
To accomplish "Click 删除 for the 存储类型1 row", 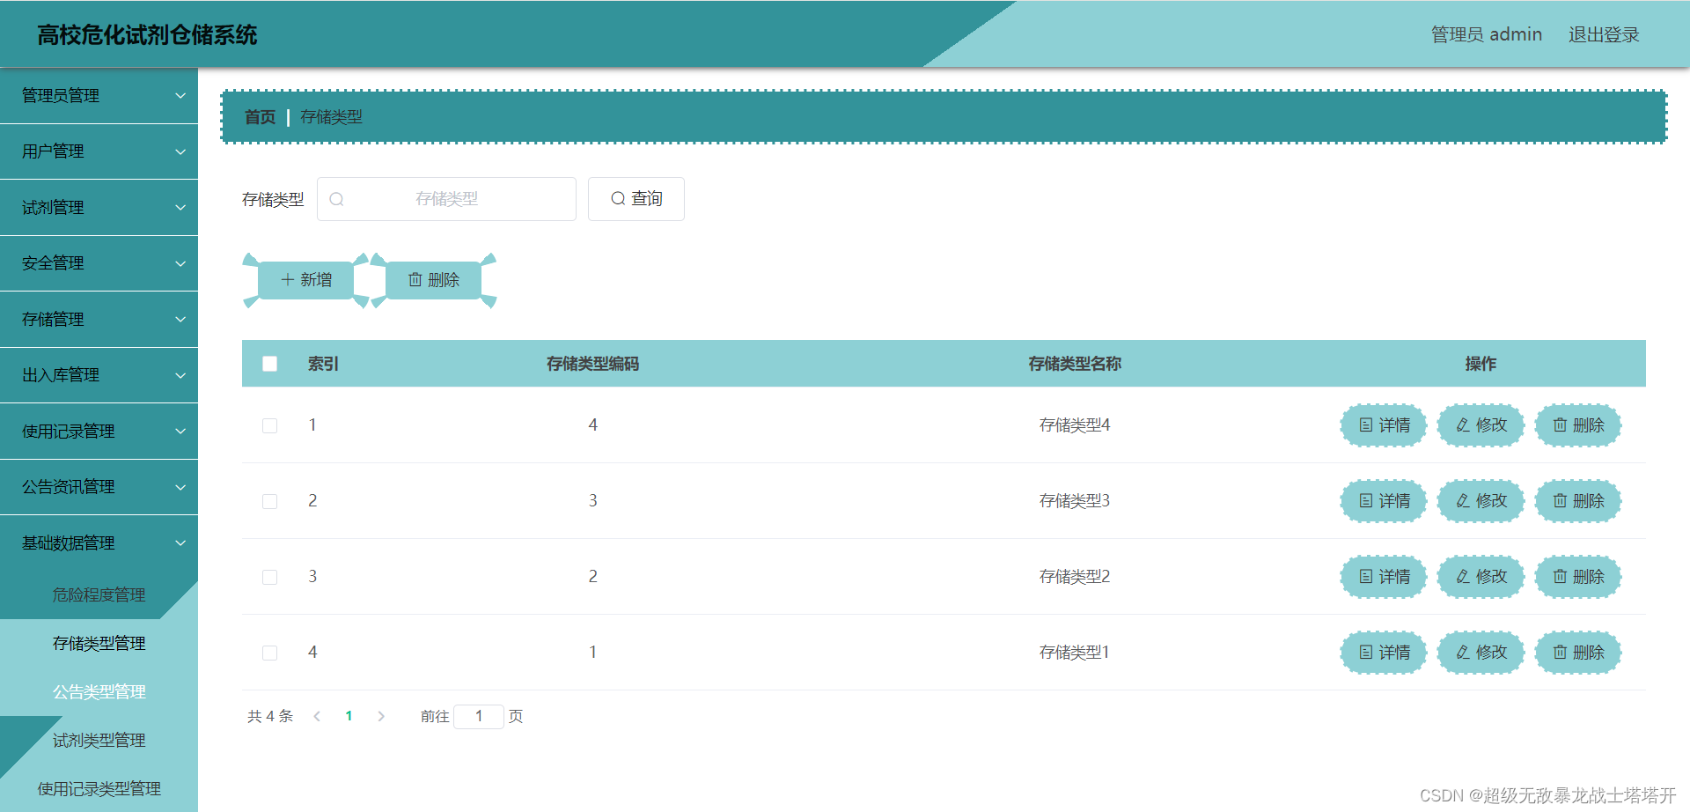I will (1578, 653).
